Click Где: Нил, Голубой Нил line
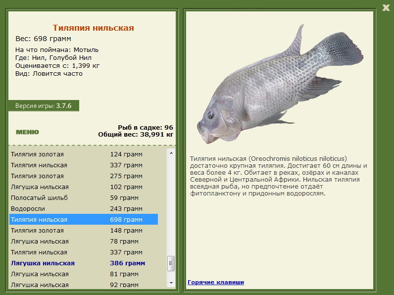 [x=53, y=58]
